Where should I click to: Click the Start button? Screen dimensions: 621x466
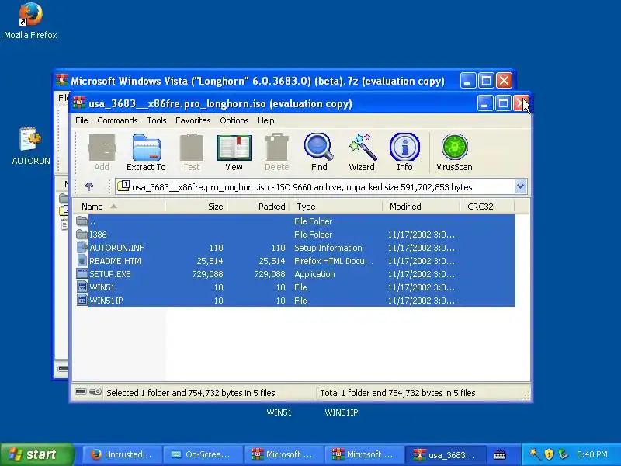click(36, 454)
